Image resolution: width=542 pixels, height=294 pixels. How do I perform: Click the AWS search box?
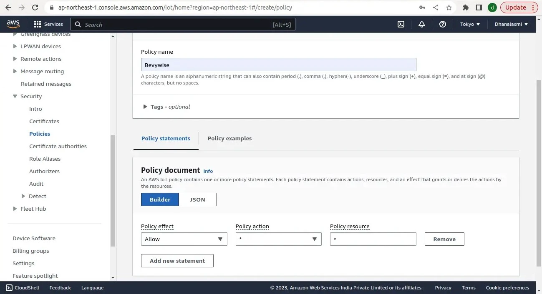(183, 25)
